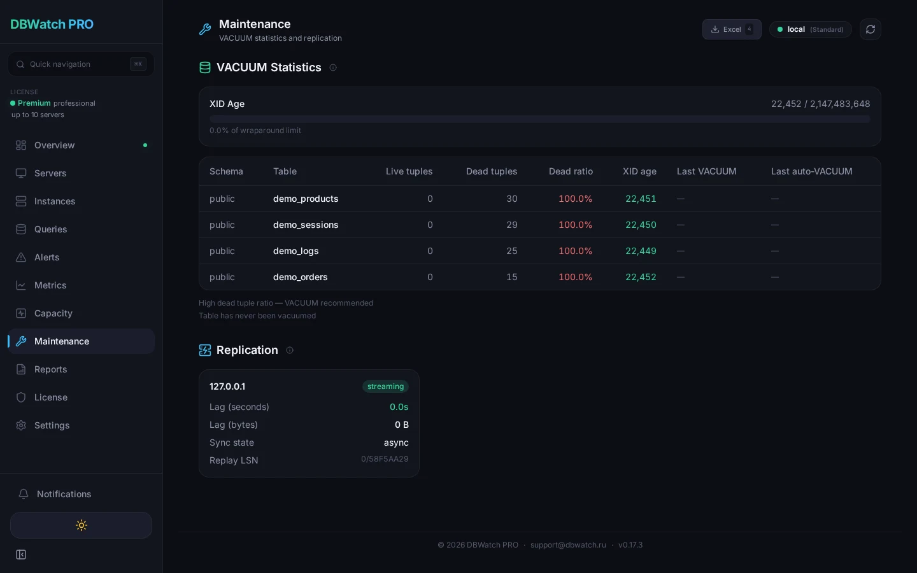Open the Quick navigation search

(81, 64)
